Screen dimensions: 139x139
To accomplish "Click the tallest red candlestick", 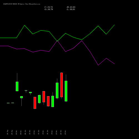I will (x=61, y=85).
